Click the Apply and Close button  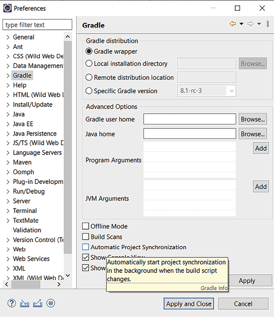pos(189,304)
